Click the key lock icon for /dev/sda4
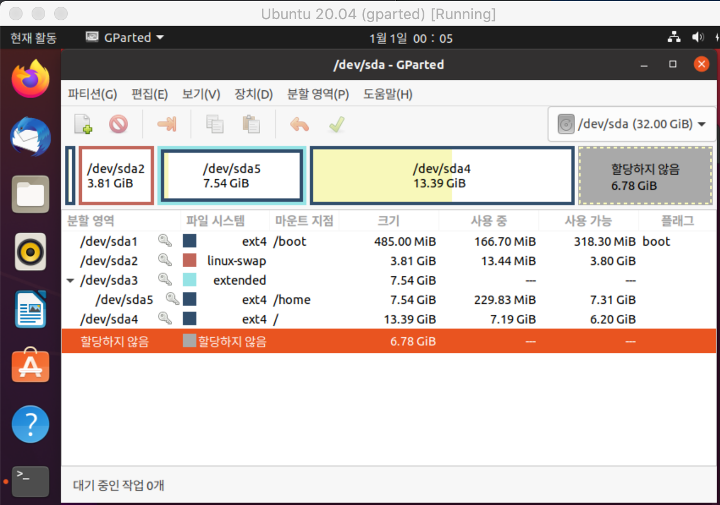720x505 pixels. tap(164, 318)
